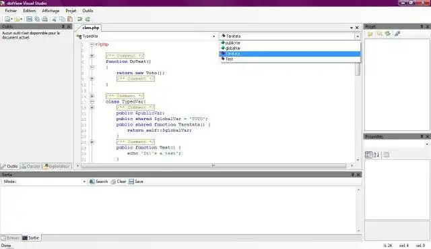Open the New file dropdown arrow
Screen dimensions: 431x249
pos(11,19)
